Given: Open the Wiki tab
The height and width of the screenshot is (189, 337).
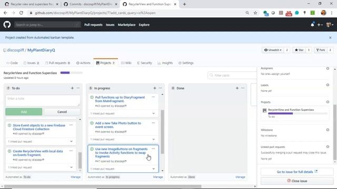Looking at the screenshot, I should pyautogui.click(x=126, y=63).
